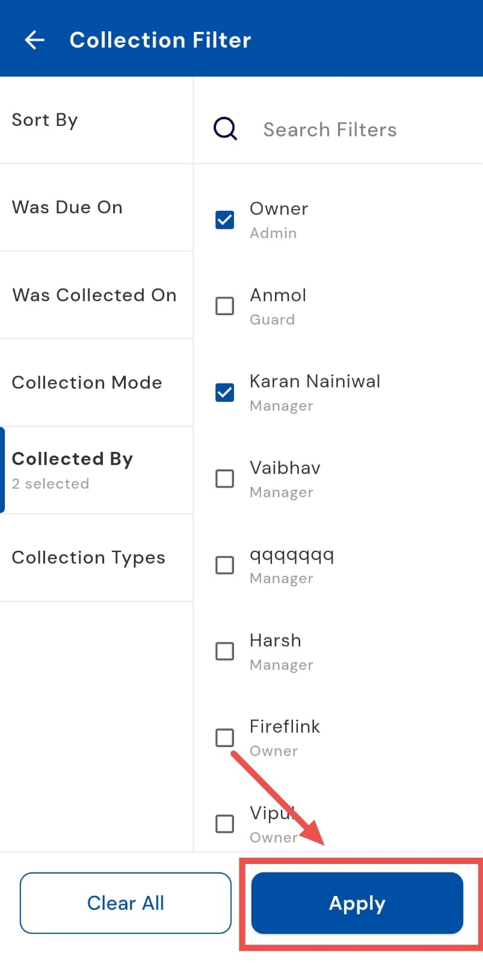Tap the back arrow icon
Image resolution: width=483 pixels, height=964 pixels.
(x=34, y=40)
